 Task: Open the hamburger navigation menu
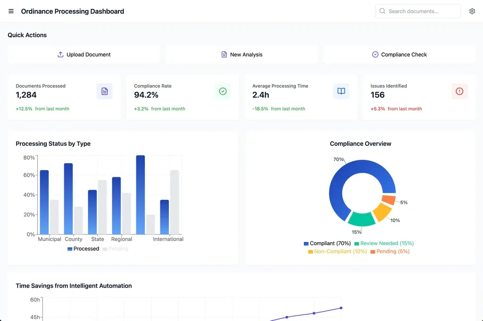click(11, 11)
